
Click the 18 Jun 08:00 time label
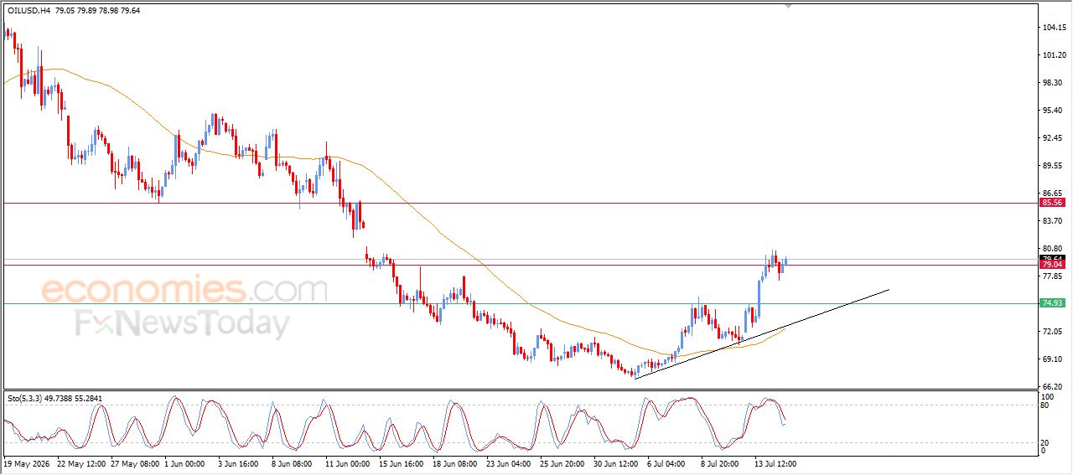[456, 462]
